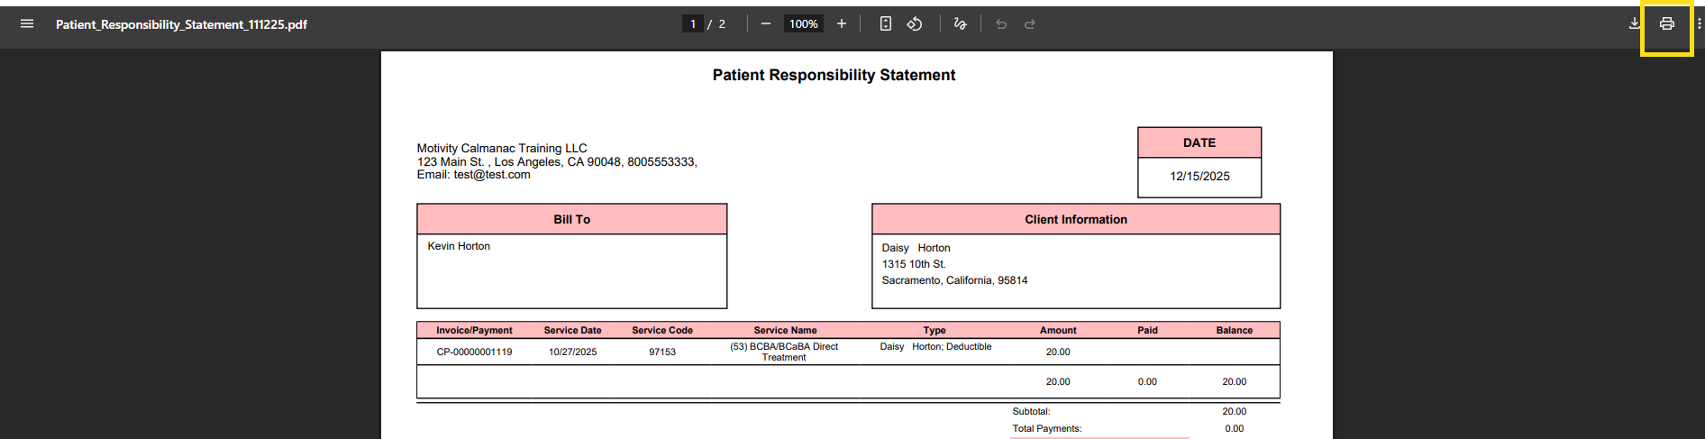
Task: Click the test@test.com email address
Action: click(492, 175)
